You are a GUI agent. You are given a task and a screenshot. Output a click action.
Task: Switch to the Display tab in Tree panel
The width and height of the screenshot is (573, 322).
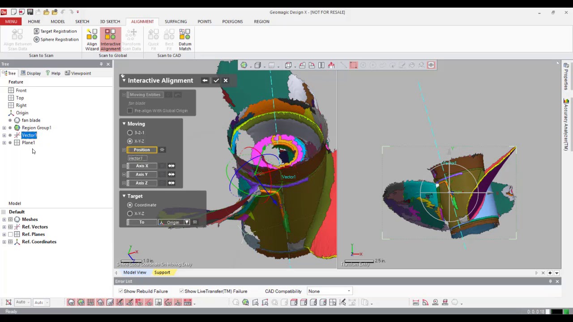pyautogui.click(x=30, y=73)
